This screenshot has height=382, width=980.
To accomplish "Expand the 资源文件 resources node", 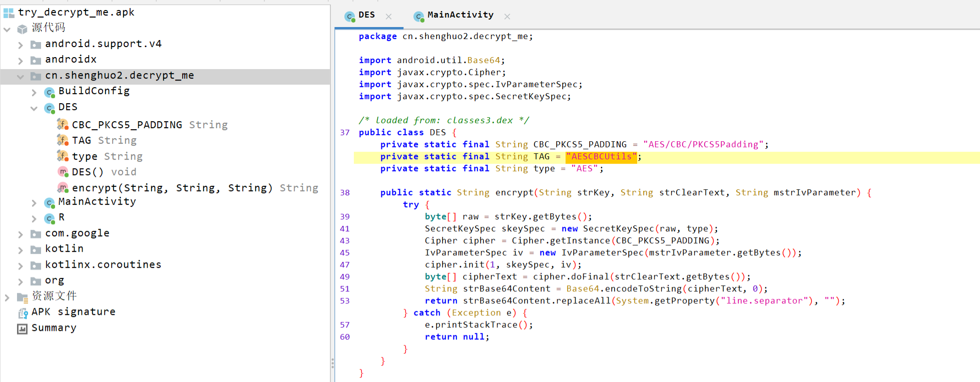I will 7,297.
